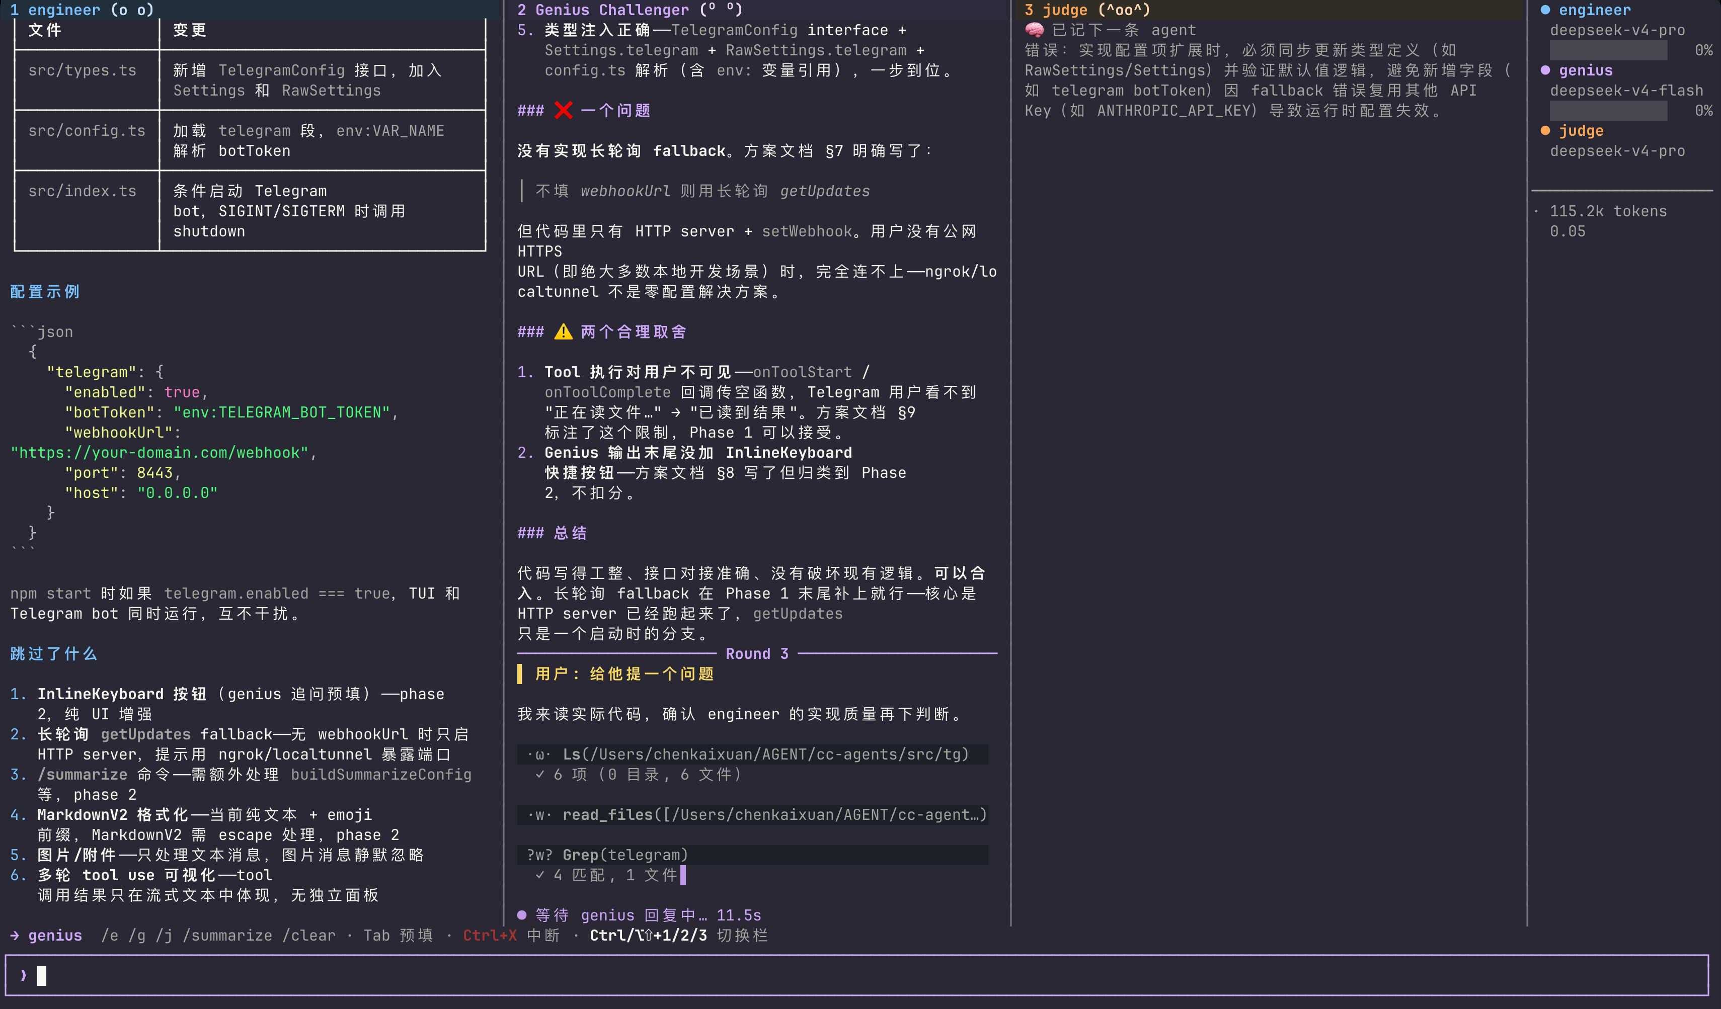Viewport: 1721px width, 1009px height.
Task: Click the env:TELEGRAM_BOT_TOKEN value
Action: (281, 412)
